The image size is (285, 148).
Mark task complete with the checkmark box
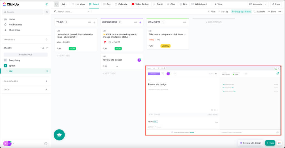click(x=163, y=74)
